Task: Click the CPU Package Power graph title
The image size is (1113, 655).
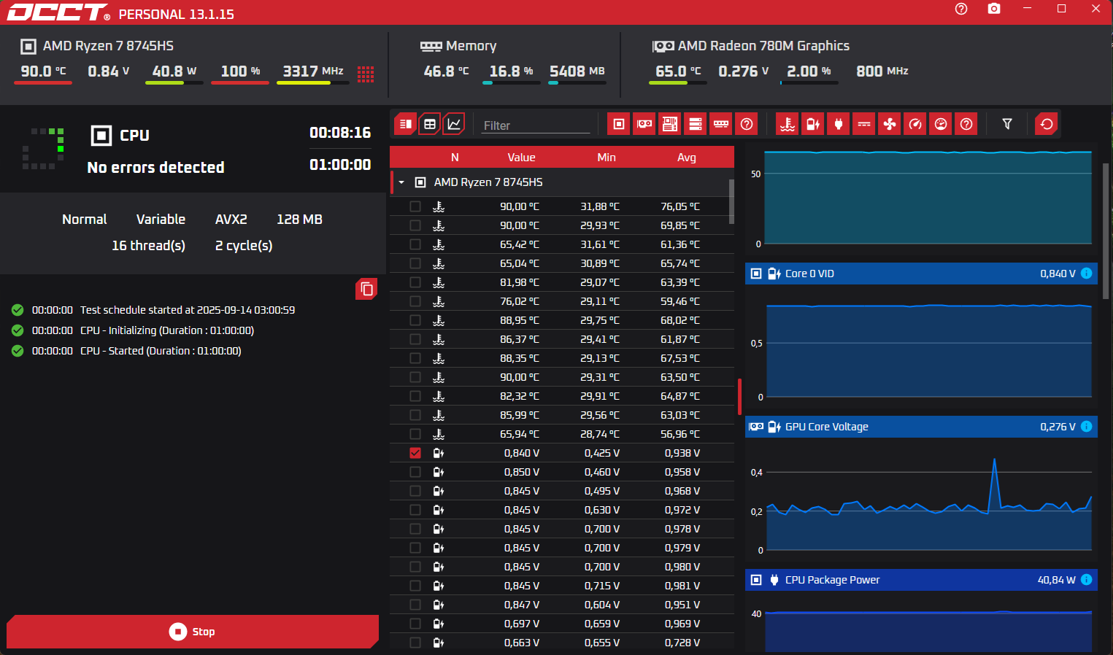Action: point(833,580)
